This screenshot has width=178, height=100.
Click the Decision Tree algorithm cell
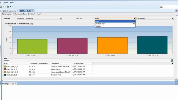tap(56, 75)
